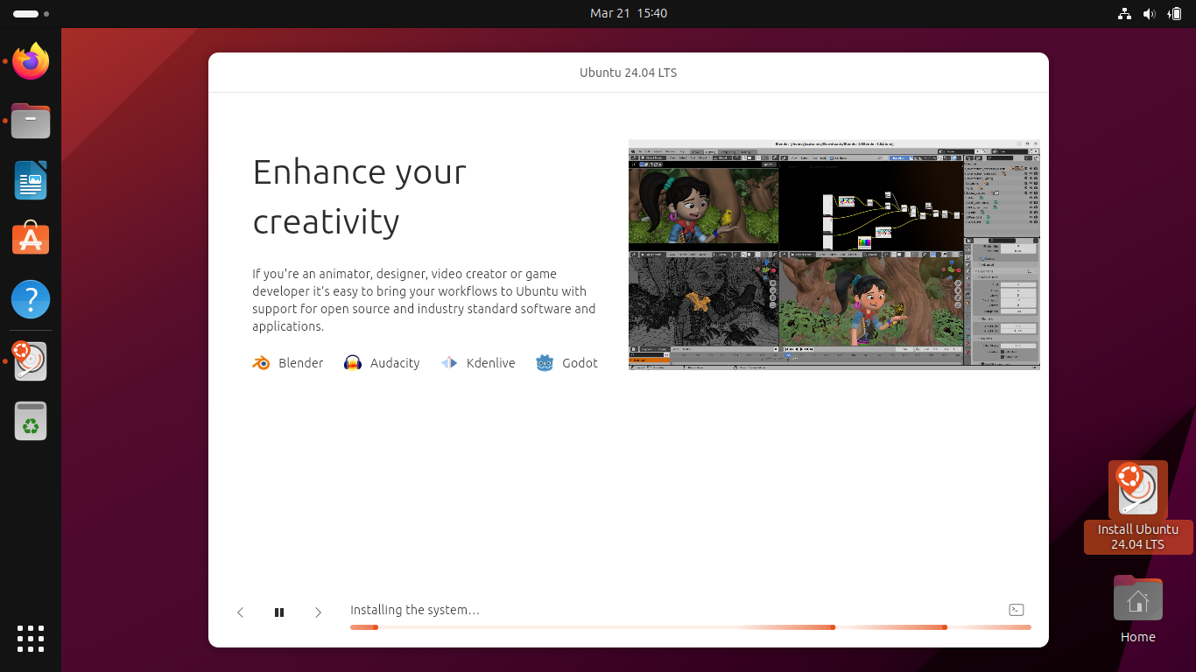The height and width of the screenshot is (672, 1196).
Task: Open the Help dock icon
Action: click(31, 299)
